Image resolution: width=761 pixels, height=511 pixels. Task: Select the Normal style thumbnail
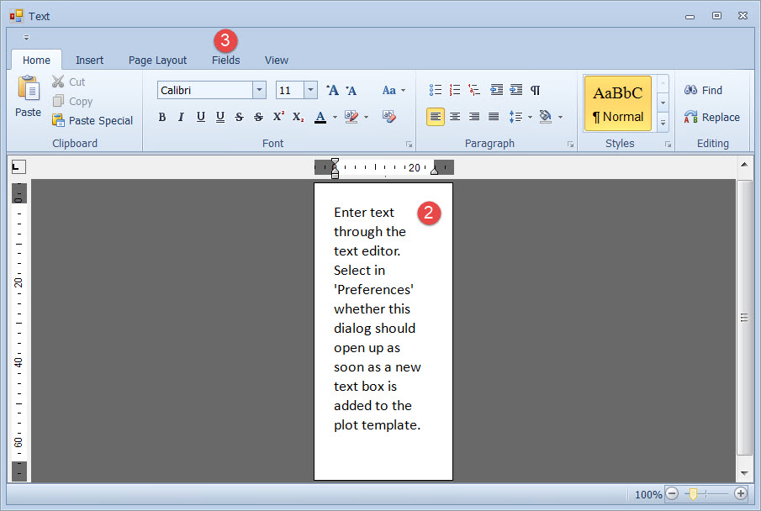pos(618,103)
